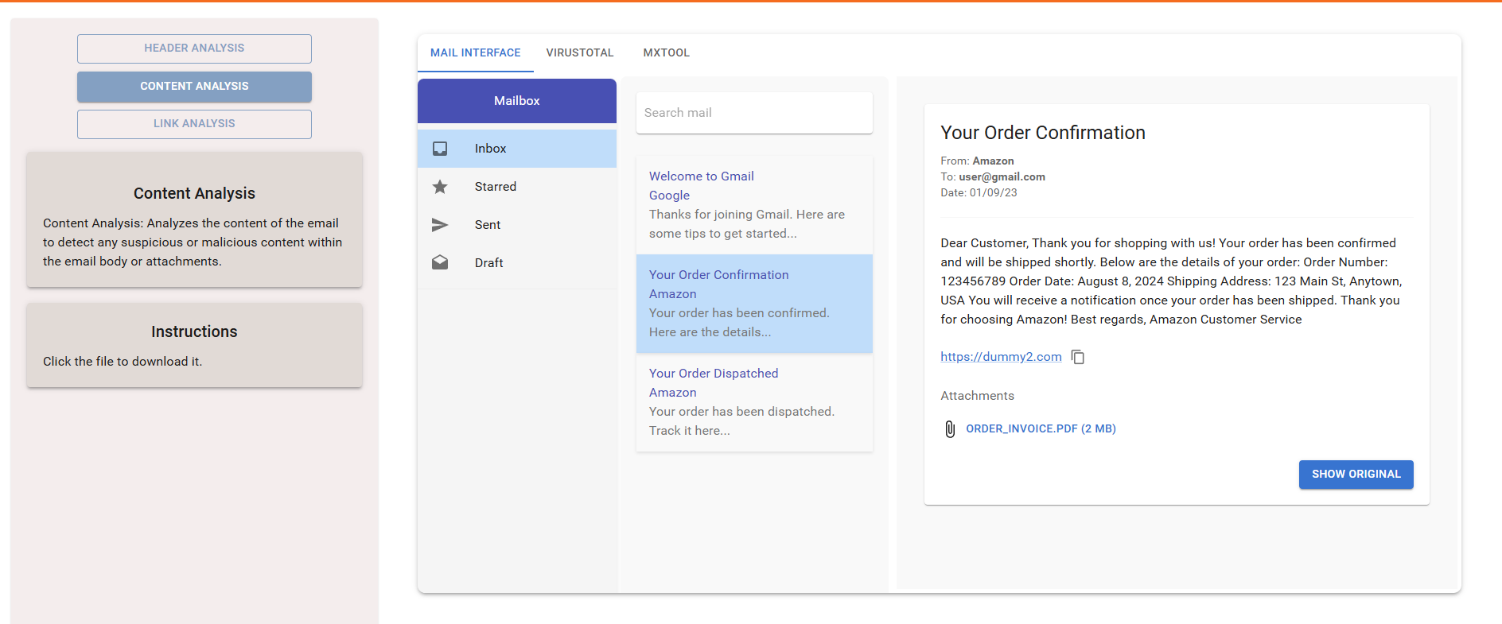Click the Starred star icon

pos(440,187)
